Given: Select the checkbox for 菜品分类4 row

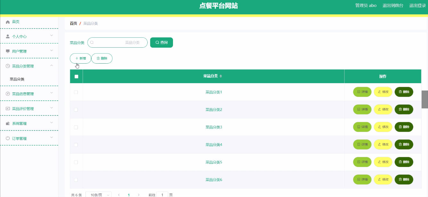Looking at the screenshot, I should 76,145.
